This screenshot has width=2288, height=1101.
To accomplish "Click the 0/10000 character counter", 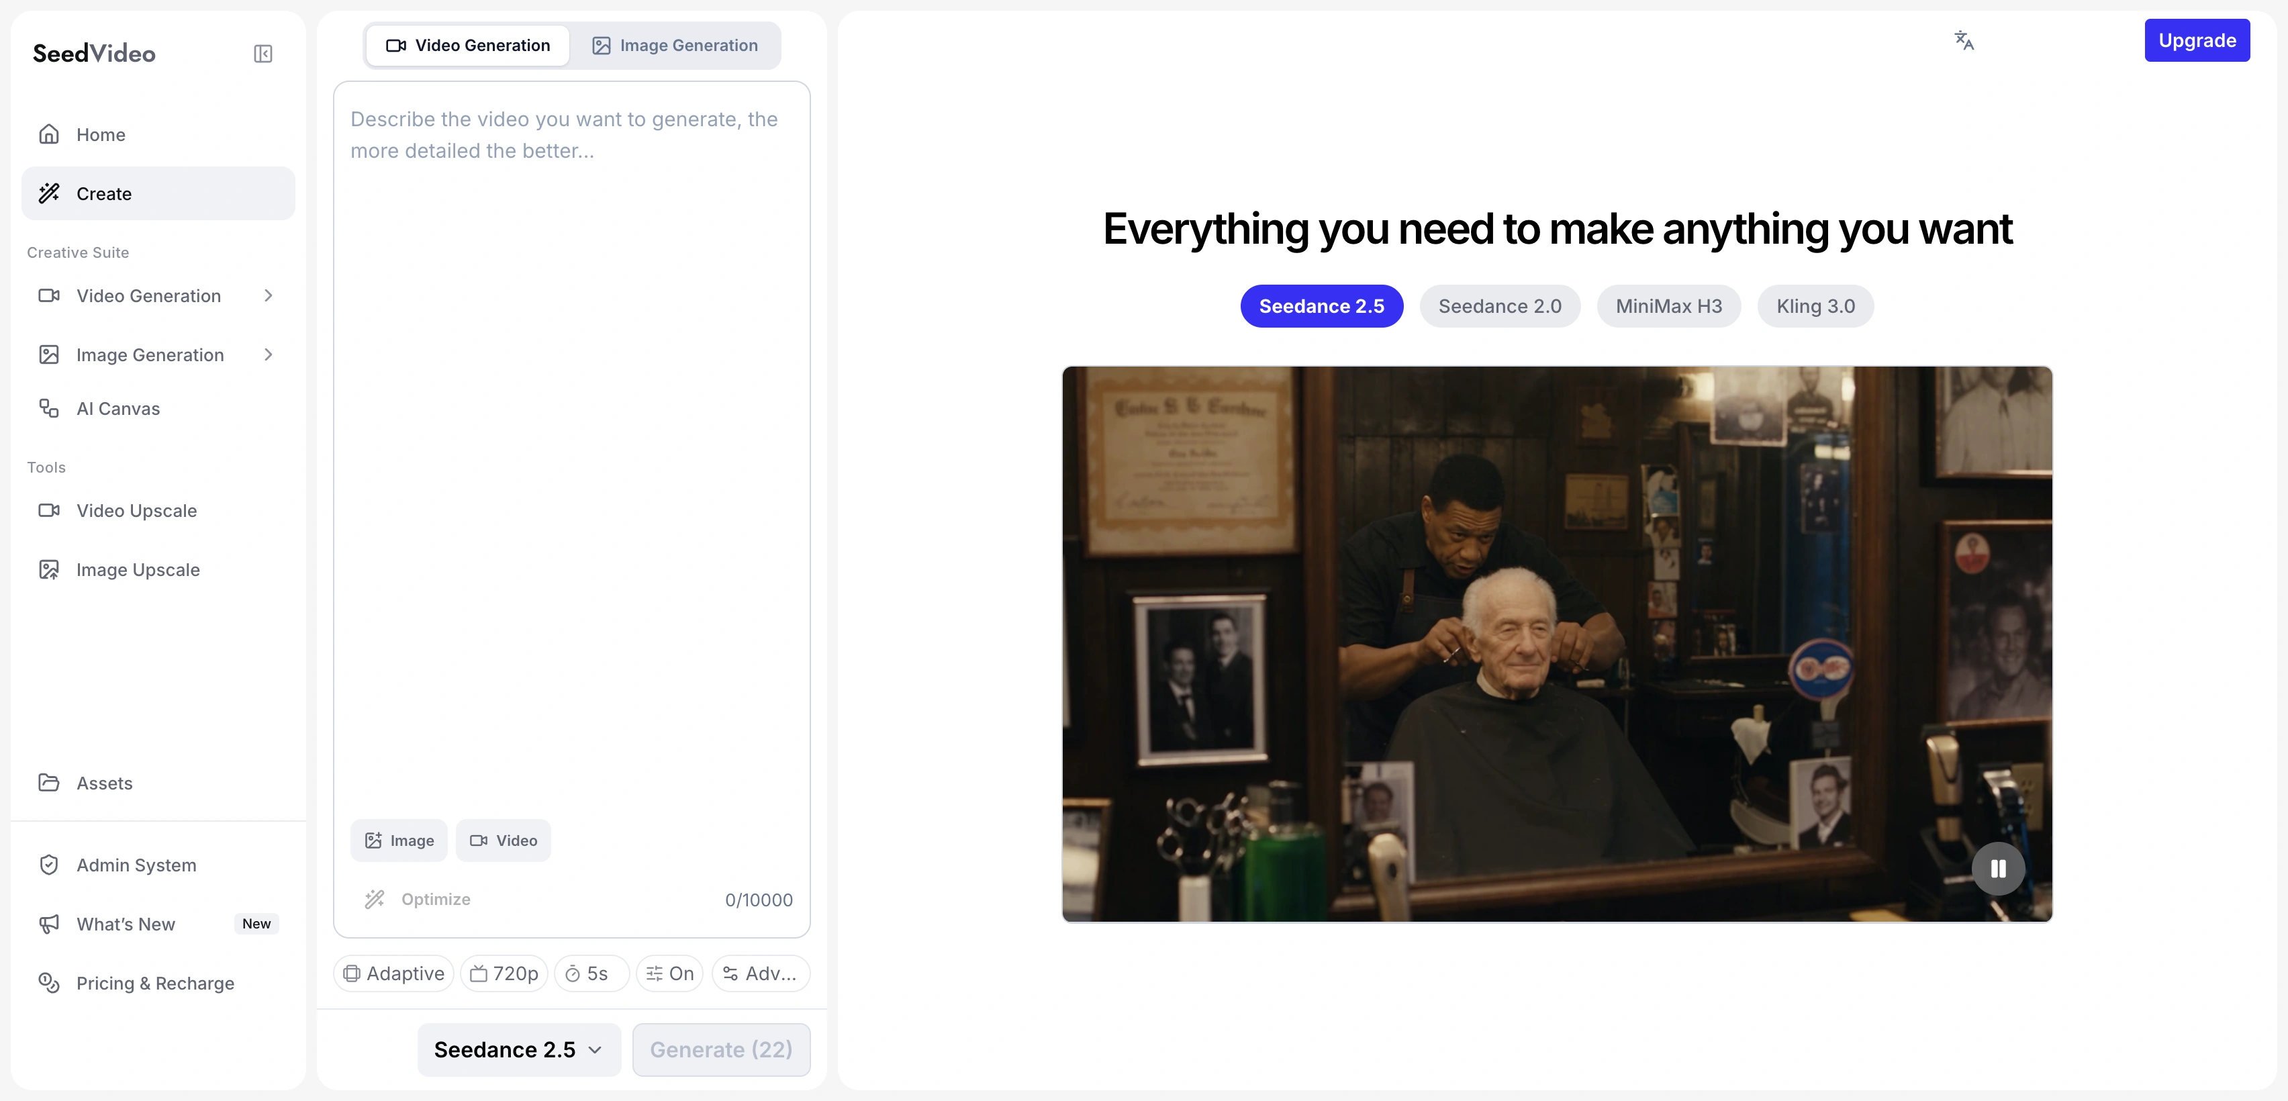I will (759, 900).
